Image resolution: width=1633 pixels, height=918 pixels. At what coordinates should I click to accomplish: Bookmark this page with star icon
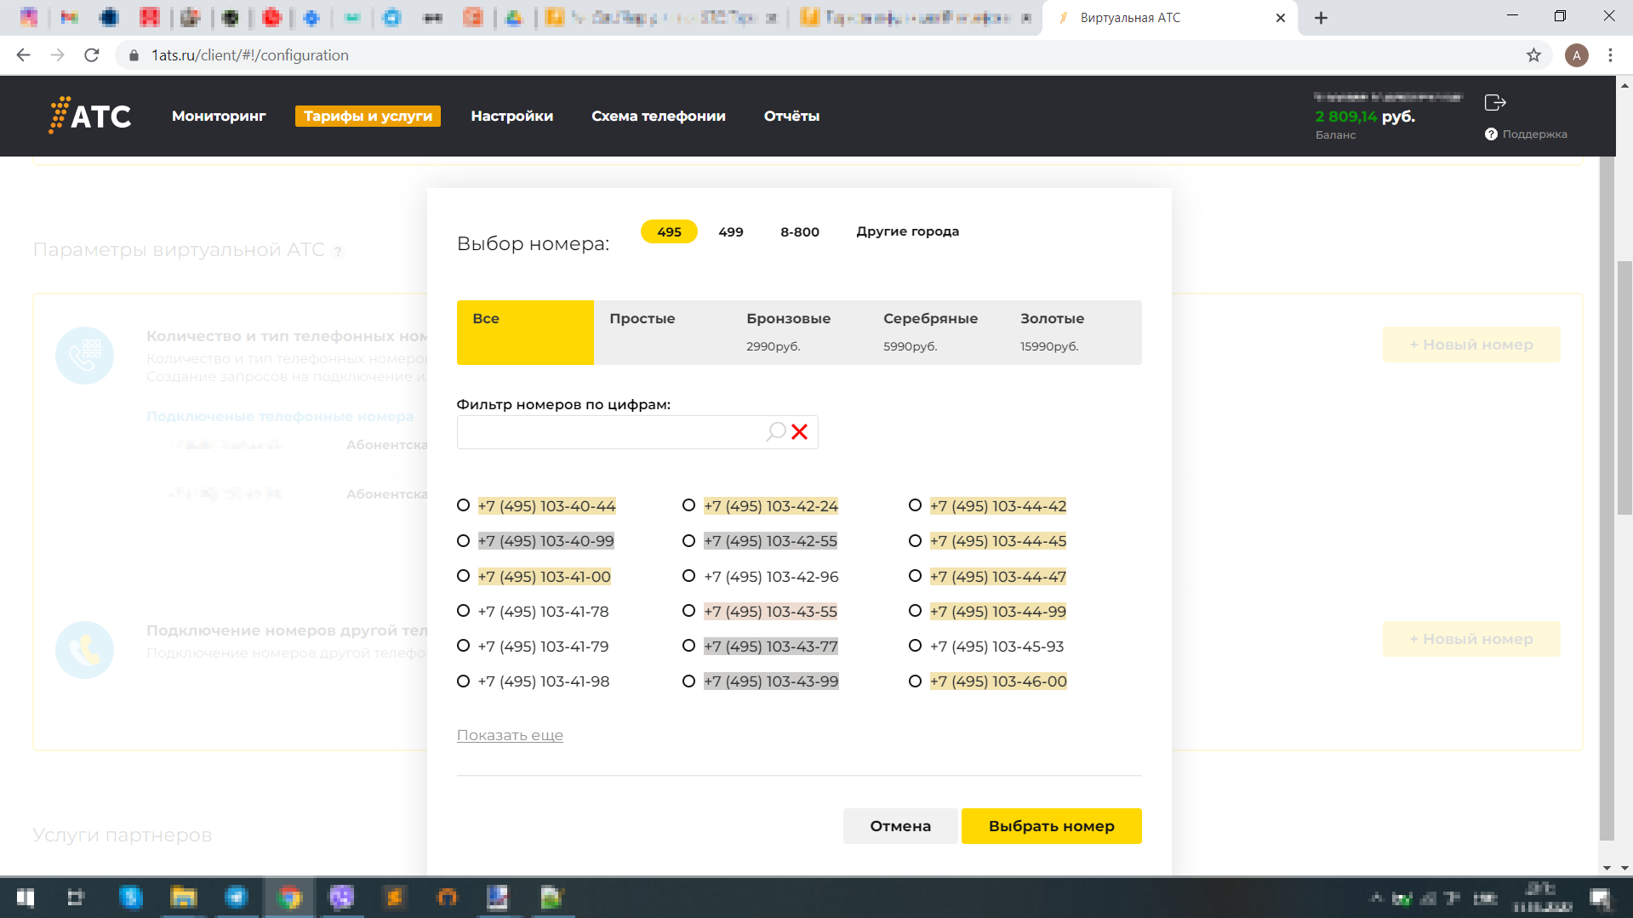click(1533, 55)
